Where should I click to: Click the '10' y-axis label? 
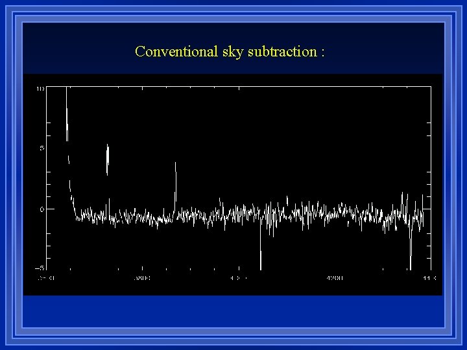40,89
